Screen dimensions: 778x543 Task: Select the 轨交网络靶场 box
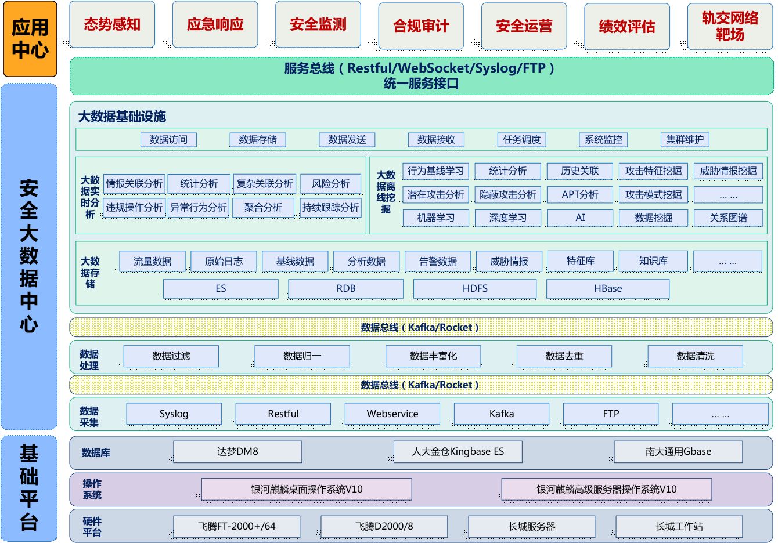(x=730, y=26)
